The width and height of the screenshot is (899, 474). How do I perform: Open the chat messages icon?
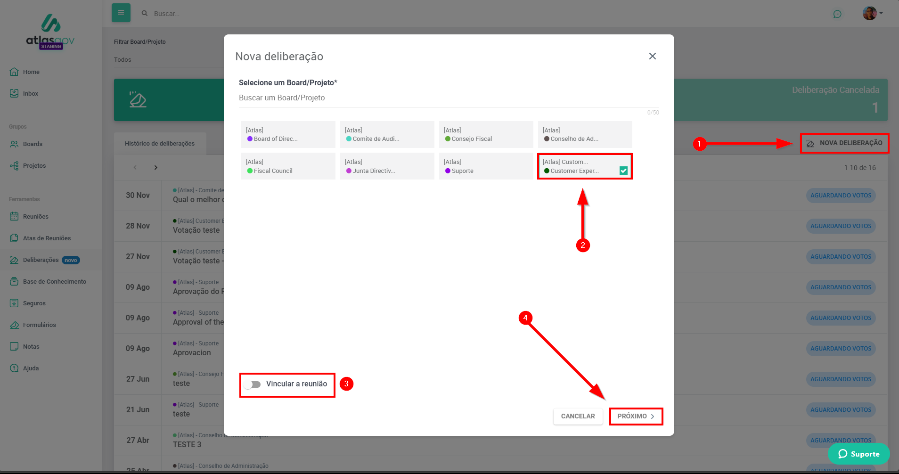coord(837,14)
